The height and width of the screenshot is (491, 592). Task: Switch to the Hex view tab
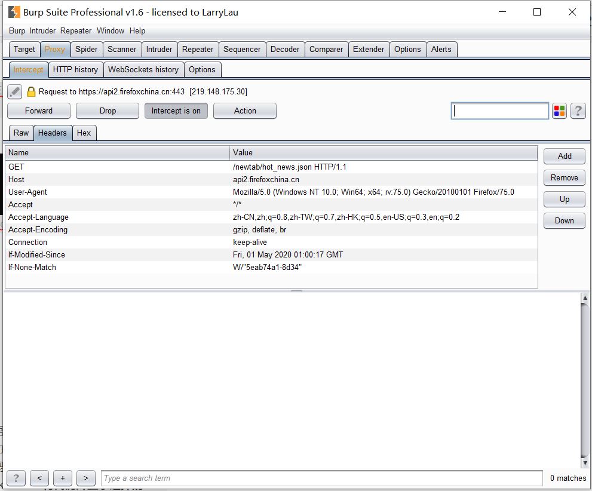tap(84, 133)
